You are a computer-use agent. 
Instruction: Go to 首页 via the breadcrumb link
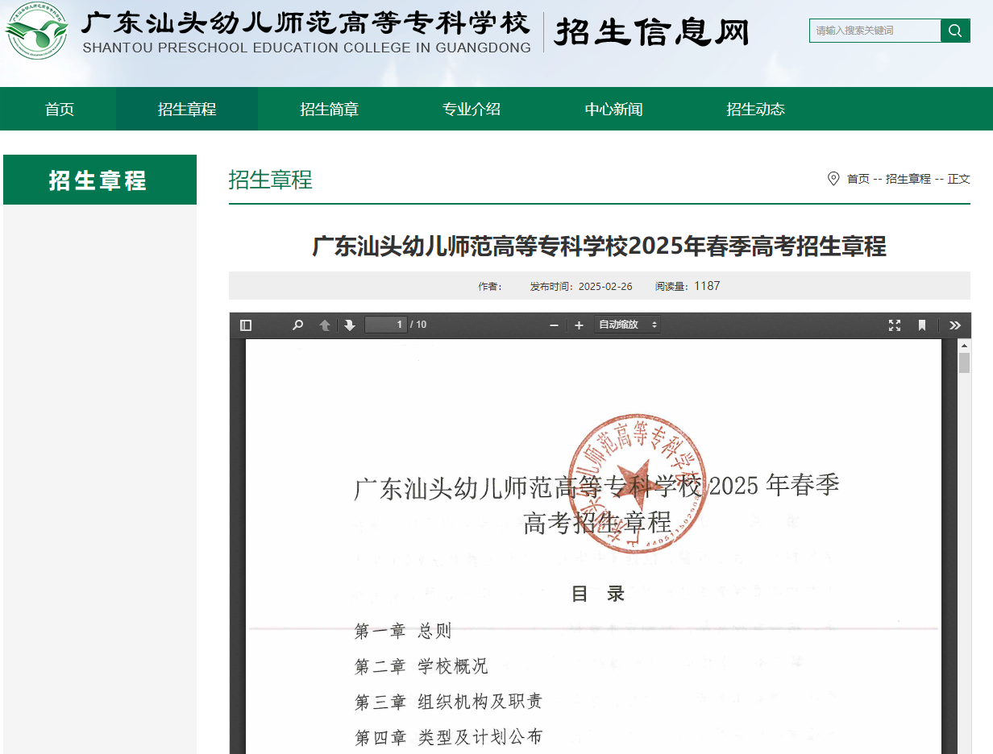856,180
